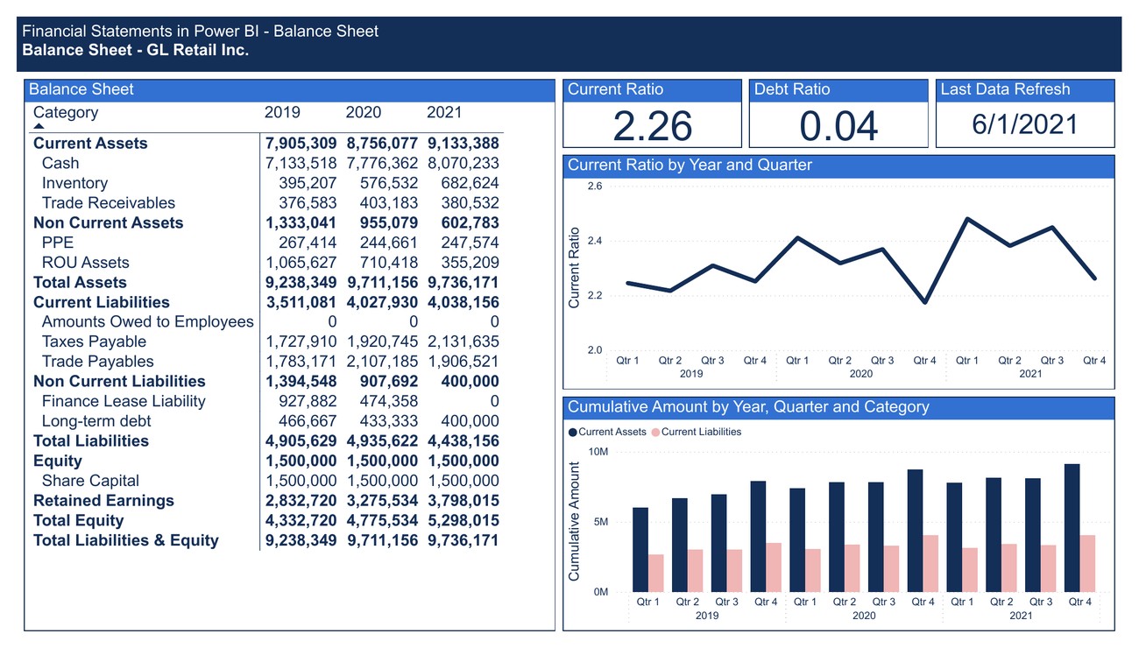The height and width of the screenshot is (655, 1139).
Task: Click the Current Liabilities row label
Action: (102, 302)
